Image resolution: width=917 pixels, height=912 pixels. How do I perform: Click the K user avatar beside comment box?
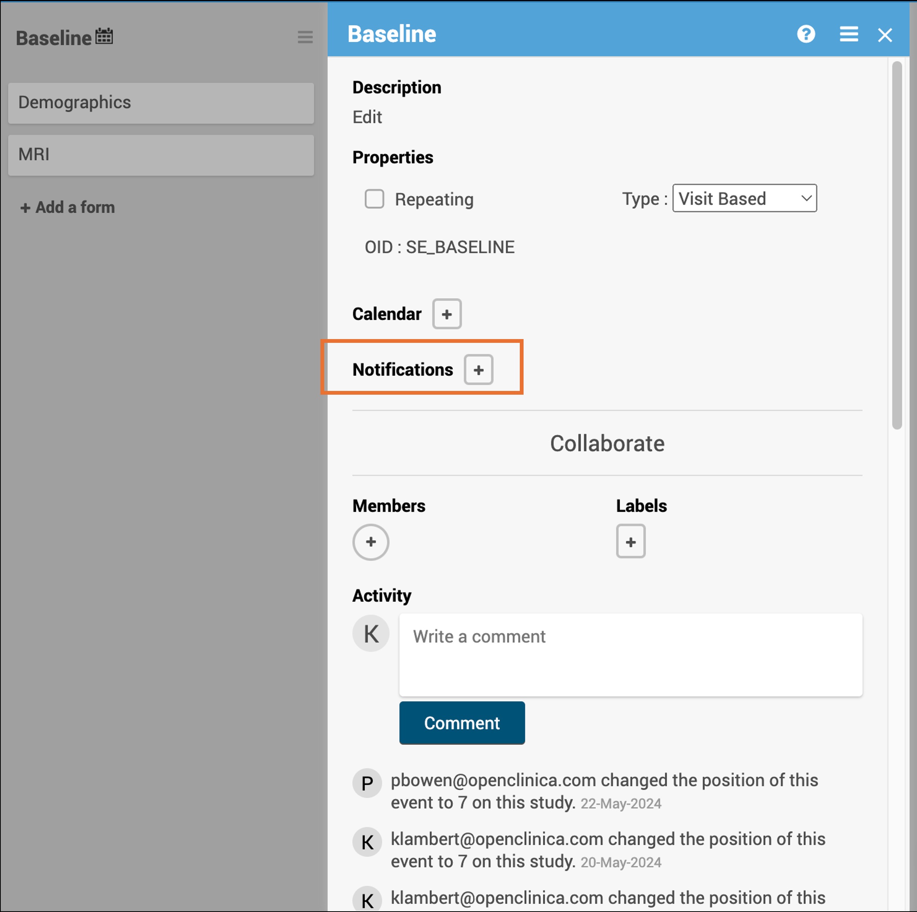(370, 633)
